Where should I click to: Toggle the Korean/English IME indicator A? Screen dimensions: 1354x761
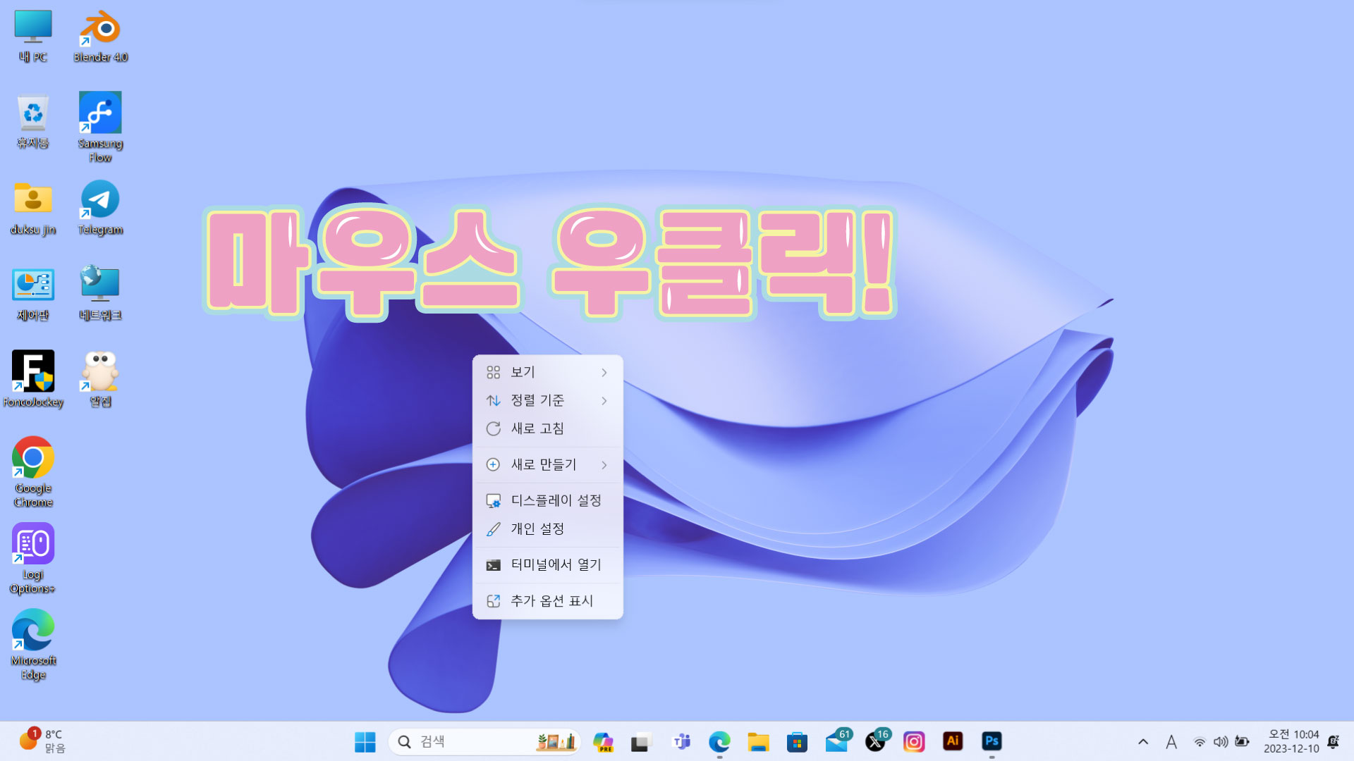1171,741
